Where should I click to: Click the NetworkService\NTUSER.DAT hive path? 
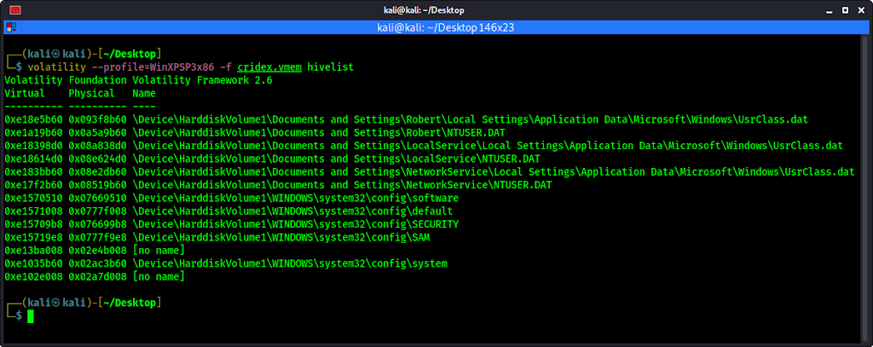coord(343,185)
